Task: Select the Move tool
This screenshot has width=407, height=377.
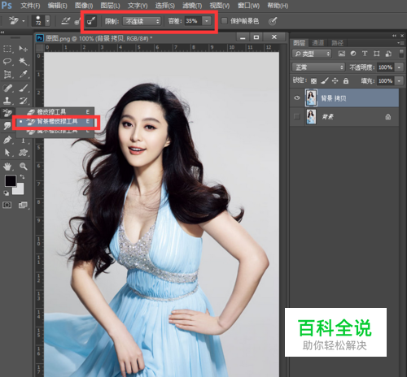Action: [24, 49]
